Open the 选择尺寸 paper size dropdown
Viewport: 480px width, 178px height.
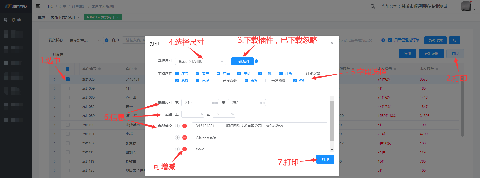tap(201, 61)
